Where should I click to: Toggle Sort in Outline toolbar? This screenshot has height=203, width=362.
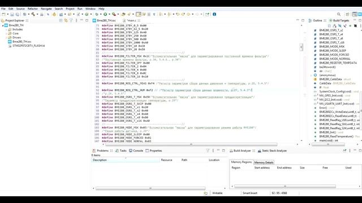(x=334, y=26)
